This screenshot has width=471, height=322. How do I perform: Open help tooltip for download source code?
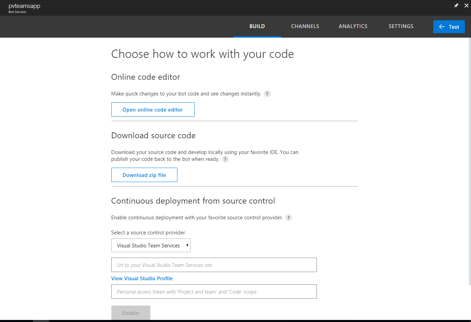pos(225,159)
